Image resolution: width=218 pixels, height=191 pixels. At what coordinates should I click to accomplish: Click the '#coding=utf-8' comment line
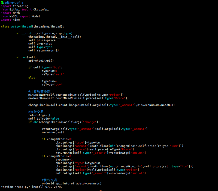coord(12,3)
